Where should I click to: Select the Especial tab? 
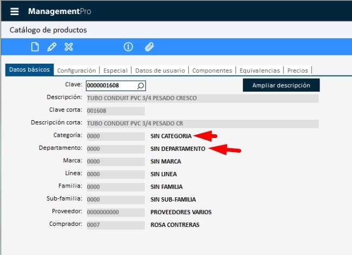(x=115, y=71)
